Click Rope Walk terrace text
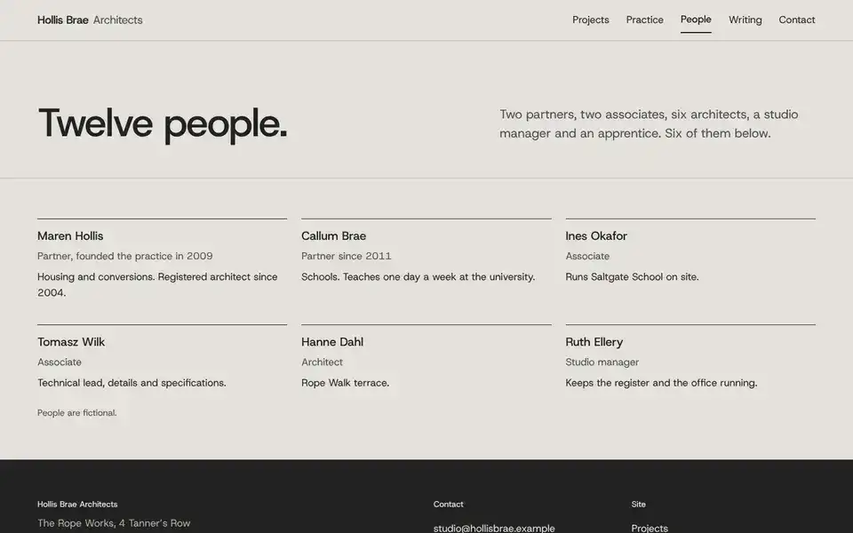 (346, 383)
